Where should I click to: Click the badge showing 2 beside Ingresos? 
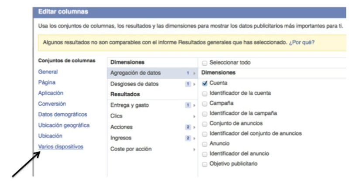[188, 138]
